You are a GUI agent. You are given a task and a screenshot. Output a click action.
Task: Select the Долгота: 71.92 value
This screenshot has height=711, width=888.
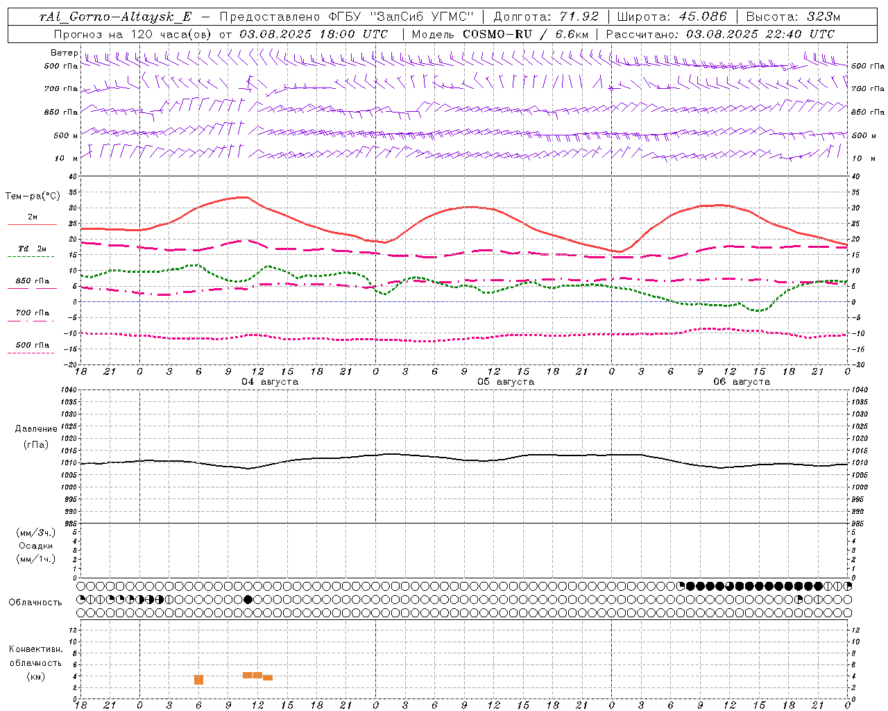pos(546,17)
